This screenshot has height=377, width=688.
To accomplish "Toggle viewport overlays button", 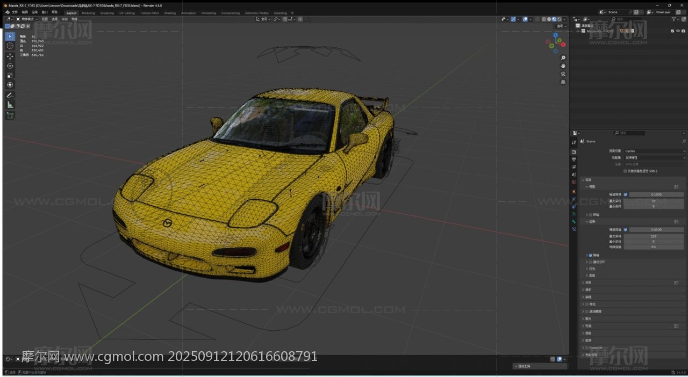I will pos(525,19).
